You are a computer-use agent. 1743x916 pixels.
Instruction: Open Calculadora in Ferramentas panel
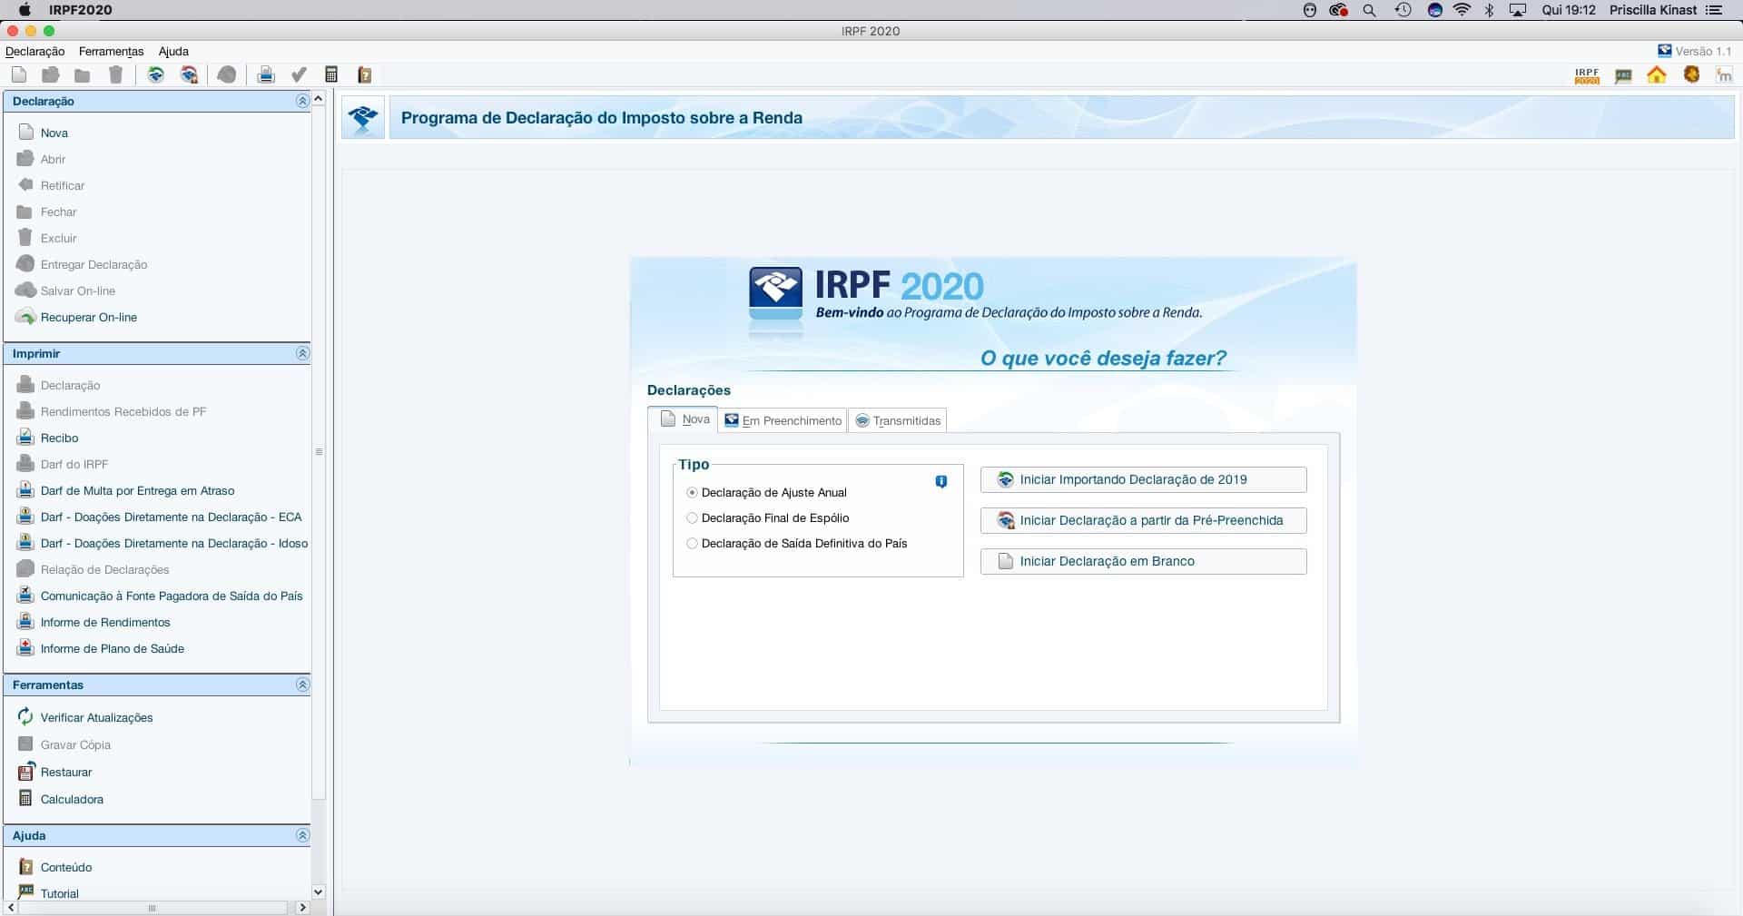point(72,799)
